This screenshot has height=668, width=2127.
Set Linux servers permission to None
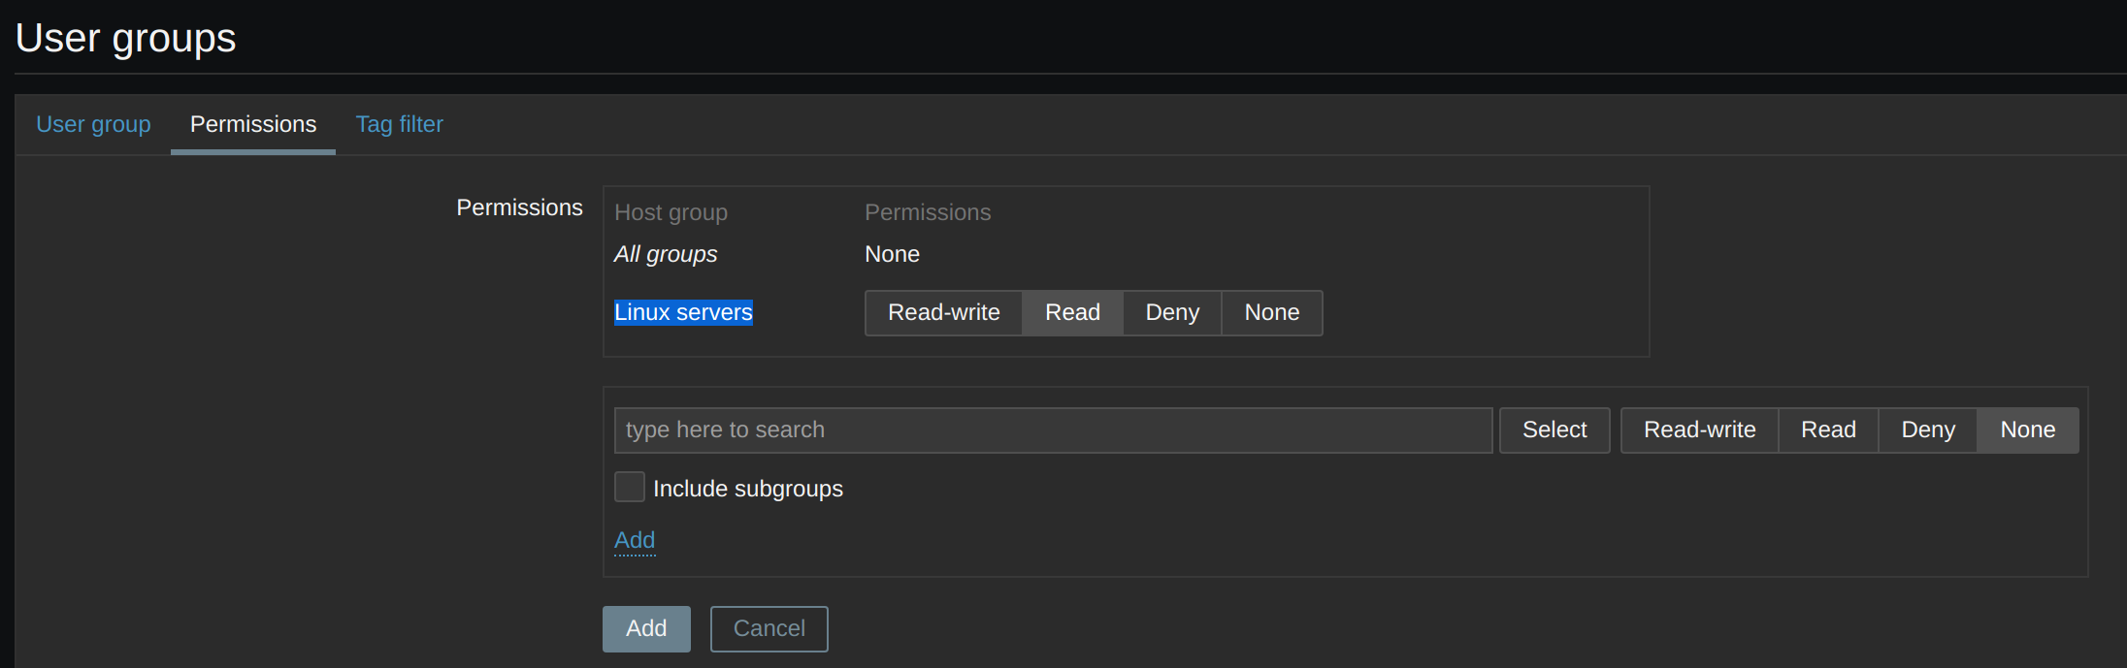(x=1271, y=313)
